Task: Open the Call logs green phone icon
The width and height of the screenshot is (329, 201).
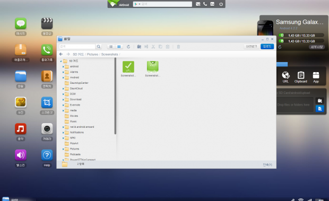Action: click(47, 50)
